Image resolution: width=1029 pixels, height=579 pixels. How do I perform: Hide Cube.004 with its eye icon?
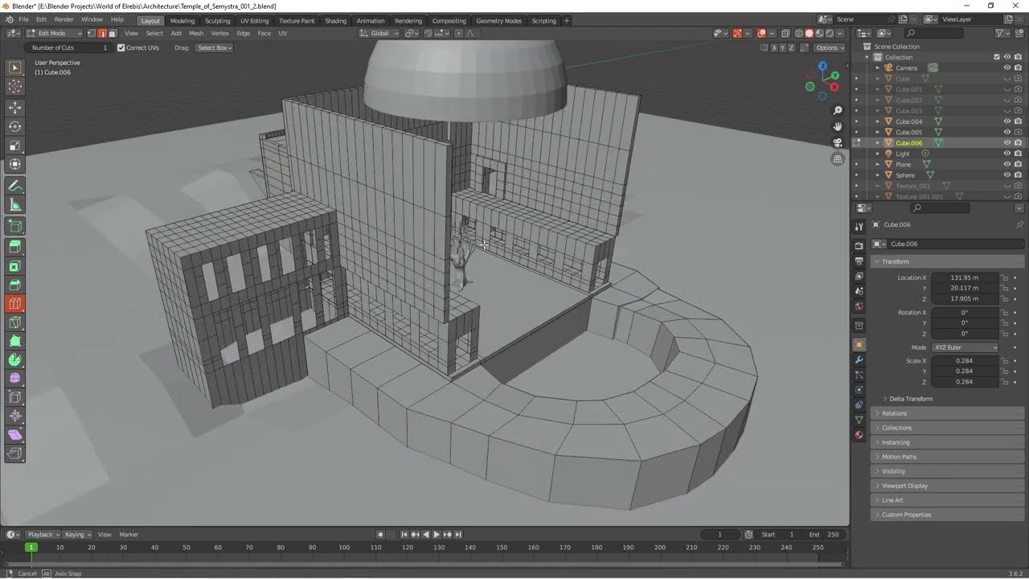(1006, 121)
